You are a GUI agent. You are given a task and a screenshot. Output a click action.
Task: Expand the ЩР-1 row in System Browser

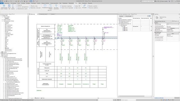tap(123, 28)
